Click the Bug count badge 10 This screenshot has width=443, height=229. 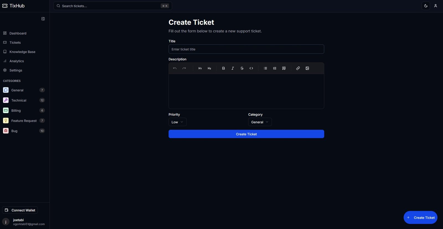click(42, 131)
